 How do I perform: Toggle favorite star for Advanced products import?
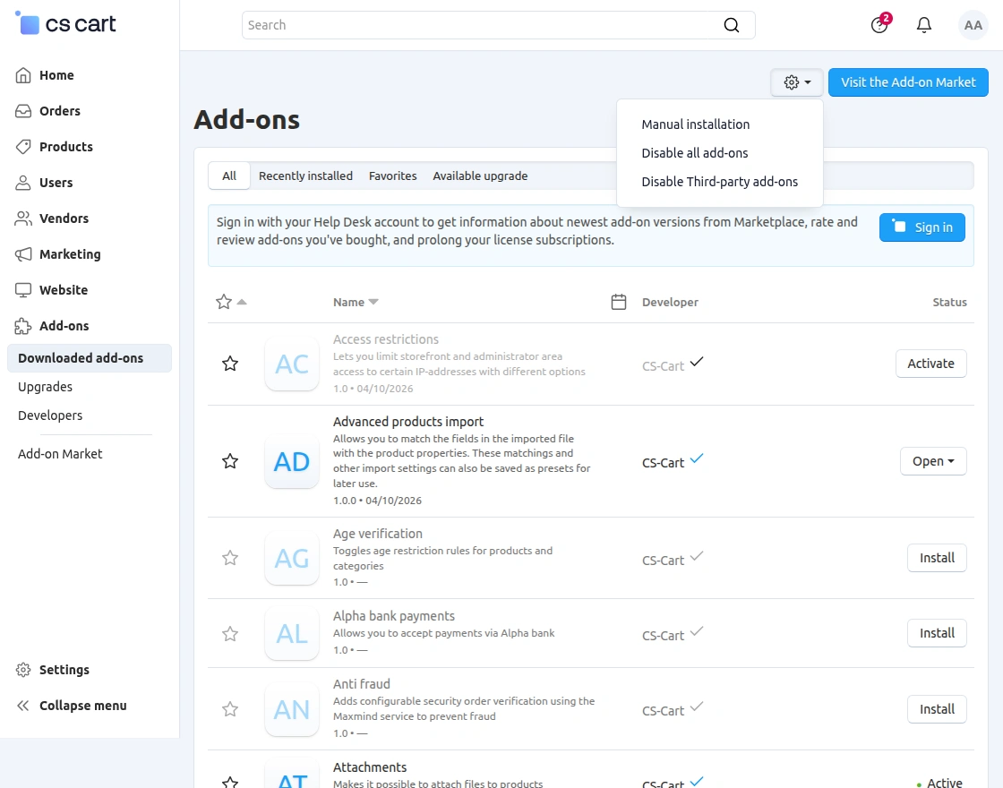point(230,461)
